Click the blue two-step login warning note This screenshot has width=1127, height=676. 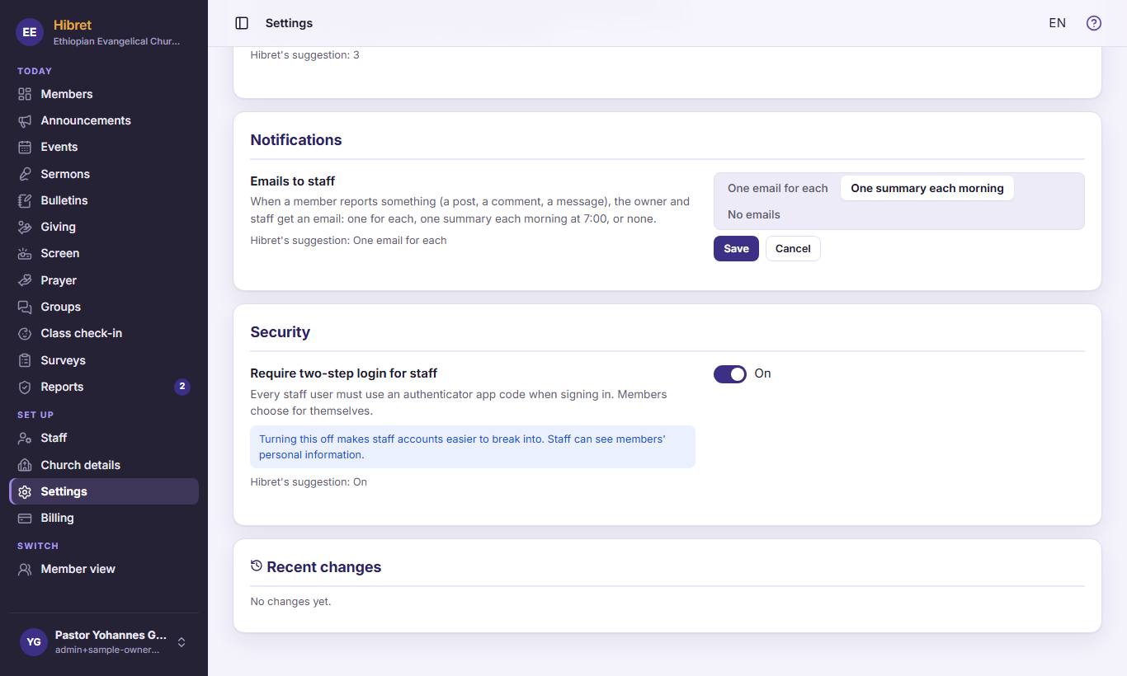473,447
